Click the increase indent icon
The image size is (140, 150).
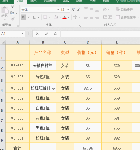click(x=110, y=17)
